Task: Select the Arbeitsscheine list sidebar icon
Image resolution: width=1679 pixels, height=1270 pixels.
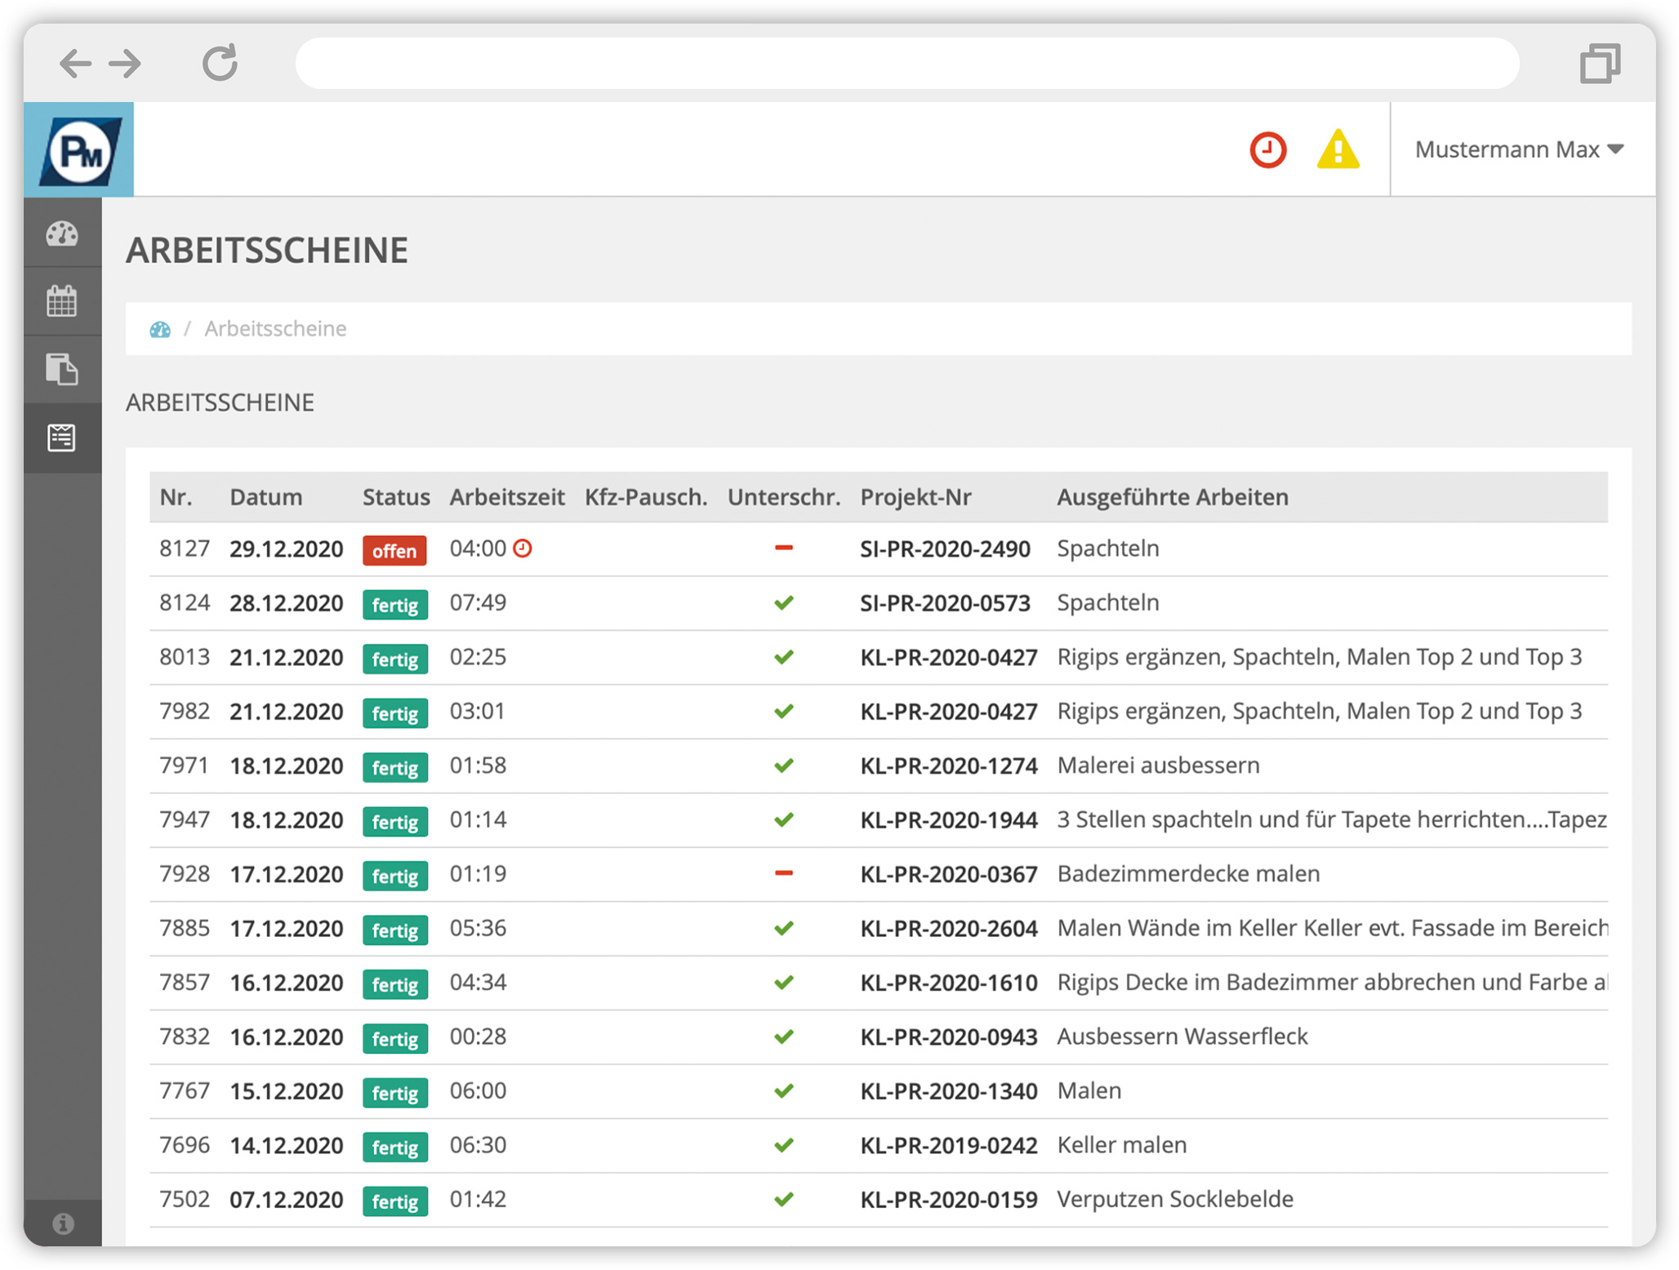Action: tap(62, 438)
